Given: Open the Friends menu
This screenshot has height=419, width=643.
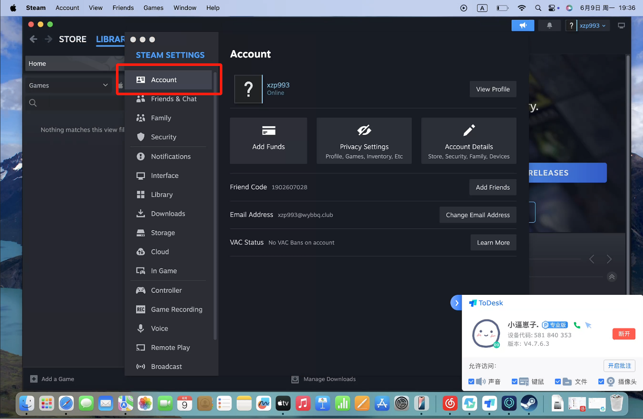Looking at the screenshot, I should 123,8.
